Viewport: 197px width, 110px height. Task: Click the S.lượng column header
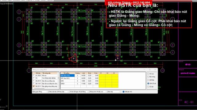[77, 73]
